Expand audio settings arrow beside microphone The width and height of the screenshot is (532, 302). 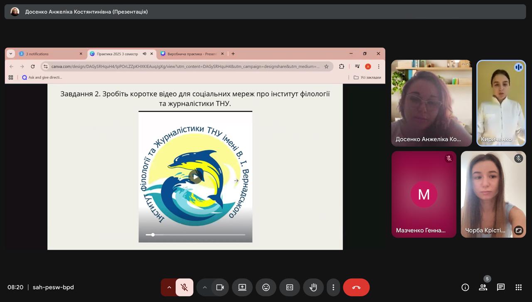click(169, 287)
